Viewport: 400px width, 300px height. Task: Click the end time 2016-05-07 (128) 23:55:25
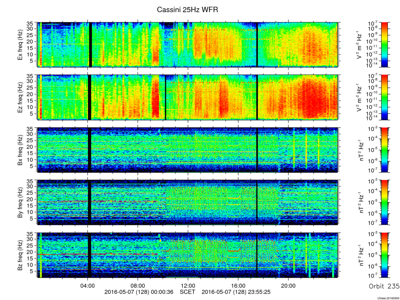pos(236,292)
